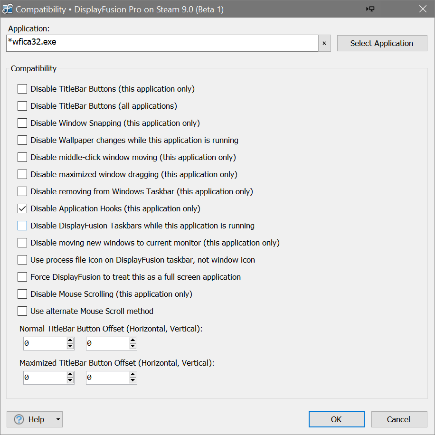Check Disable DisplayFusion Taskbars while application running
Viewport: 435px width, 435px height.
pos(22,226)
